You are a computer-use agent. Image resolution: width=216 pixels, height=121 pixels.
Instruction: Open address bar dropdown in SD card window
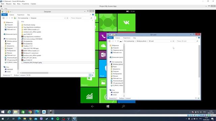pyautogui.click(x=171, y=41)
